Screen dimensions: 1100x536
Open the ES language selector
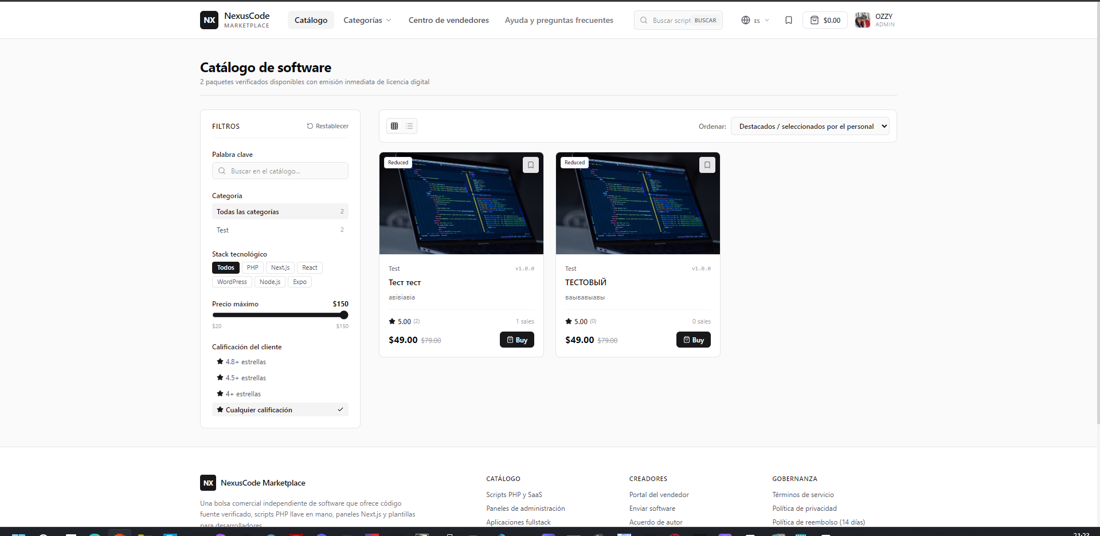[755, 20]
